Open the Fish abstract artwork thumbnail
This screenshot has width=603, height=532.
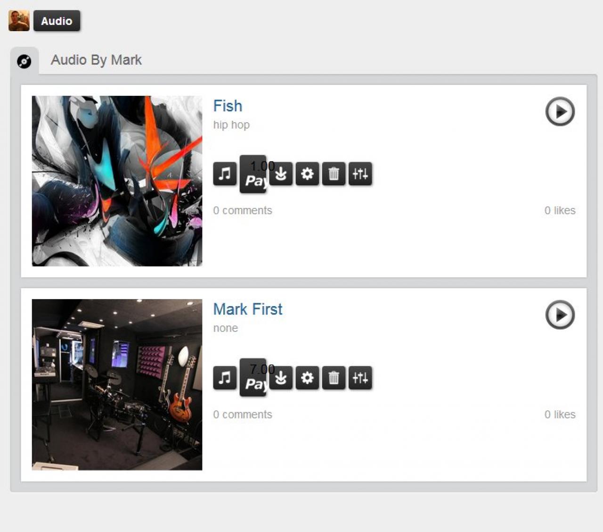[117, 181]
